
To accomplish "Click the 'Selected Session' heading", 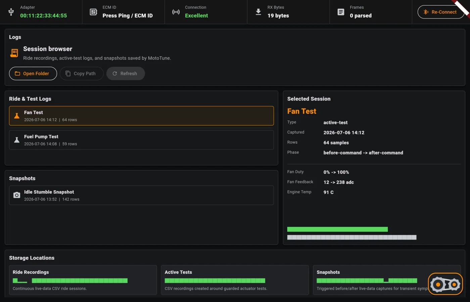I will (x=309, y=99).
